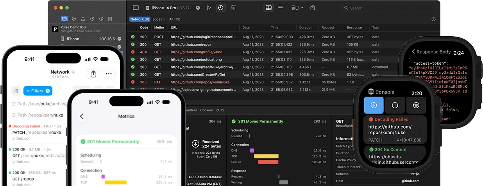Click the purple DNS bar in Mac timeline

tap(252, 150)
